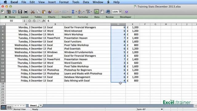Copy selection with the Copy icon
Viewport: 197px width, 111px height.
click(38, 12)
